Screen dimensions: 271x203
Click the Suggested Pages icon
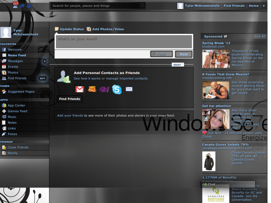point(4,91)
